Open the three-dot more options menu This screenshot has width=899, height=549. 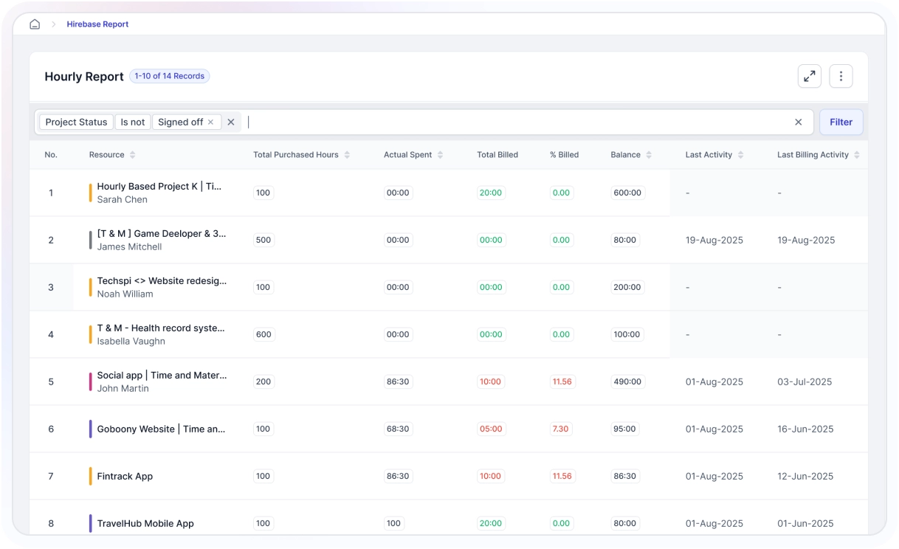click(x=841, y=76)
